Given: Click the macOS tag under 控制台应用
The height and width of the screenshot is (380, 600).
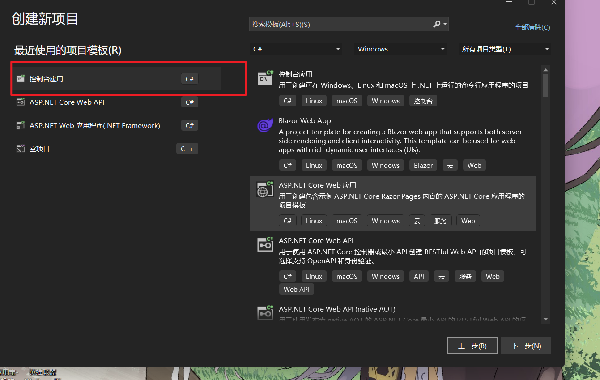Looking at the screenshot, I should (347, 101).
